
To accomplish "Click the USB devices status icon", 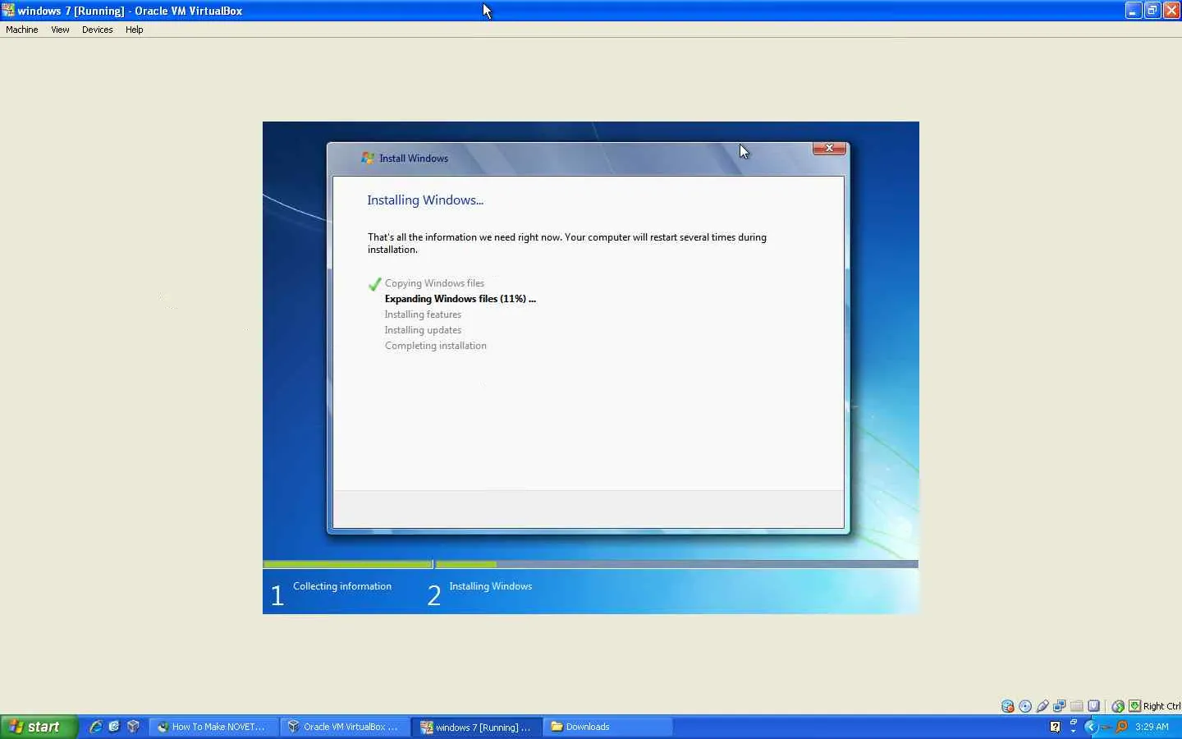I will pyautogui.click(x=1042, y=706).
